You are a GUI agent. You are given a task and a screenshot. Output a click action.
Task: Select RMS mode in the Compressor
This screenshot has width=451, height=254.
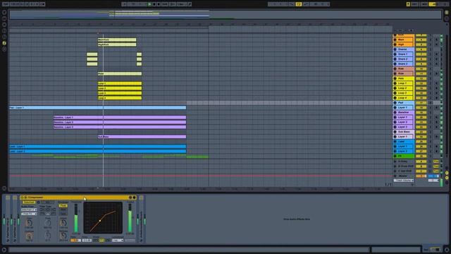(x=63, y=210)
